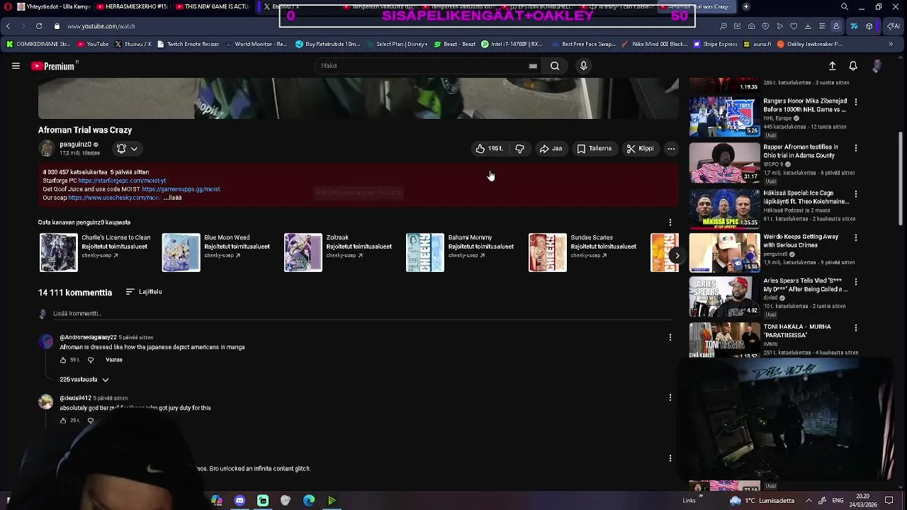Open options for Toni Hakala video
This screenshot has width=907, height=510.
(x=856, y=327)
